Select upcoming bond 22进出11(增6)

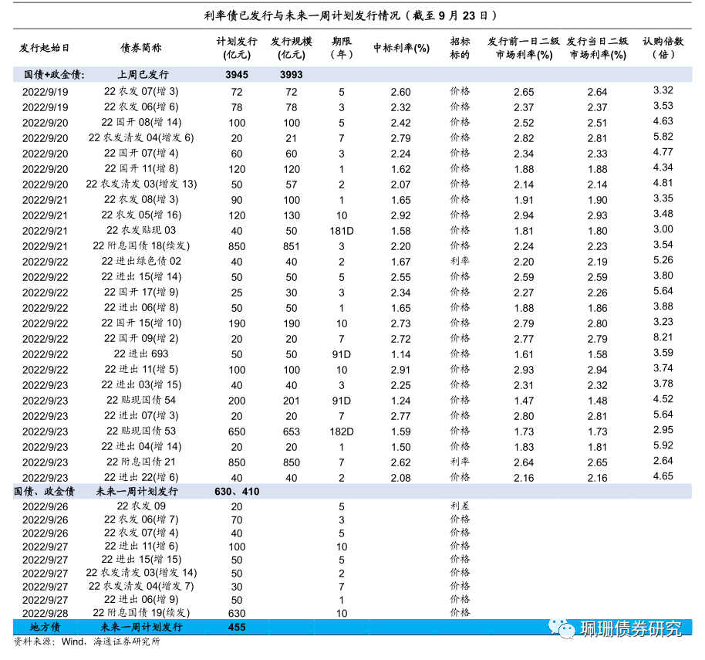[x=141, y=547]
